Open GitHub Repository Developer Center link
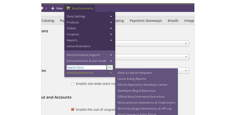230x115 pixels. [142, 85]
